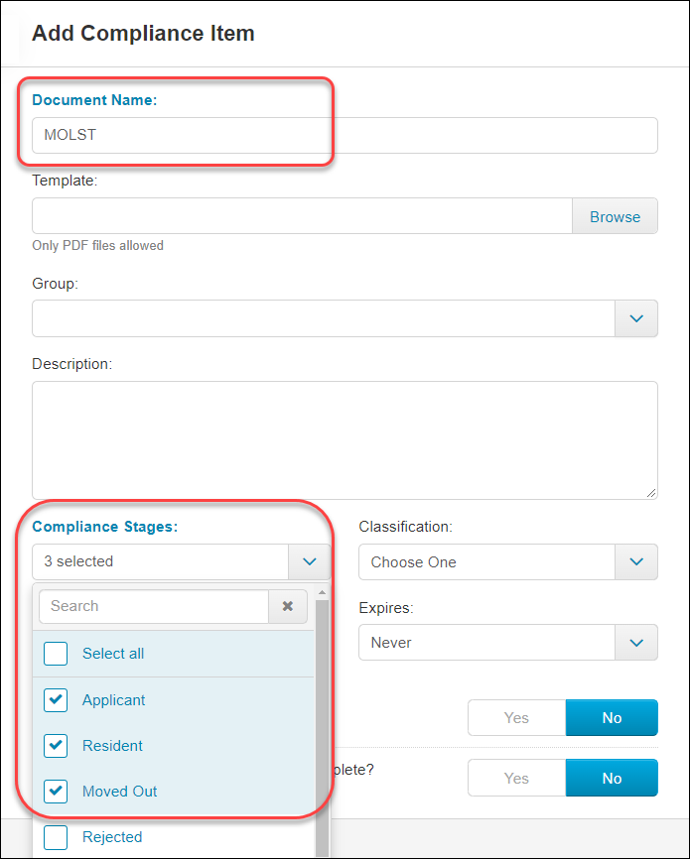Choose No on the second toggle row
This screenshot has height=859, width=690.
[612, 778]
